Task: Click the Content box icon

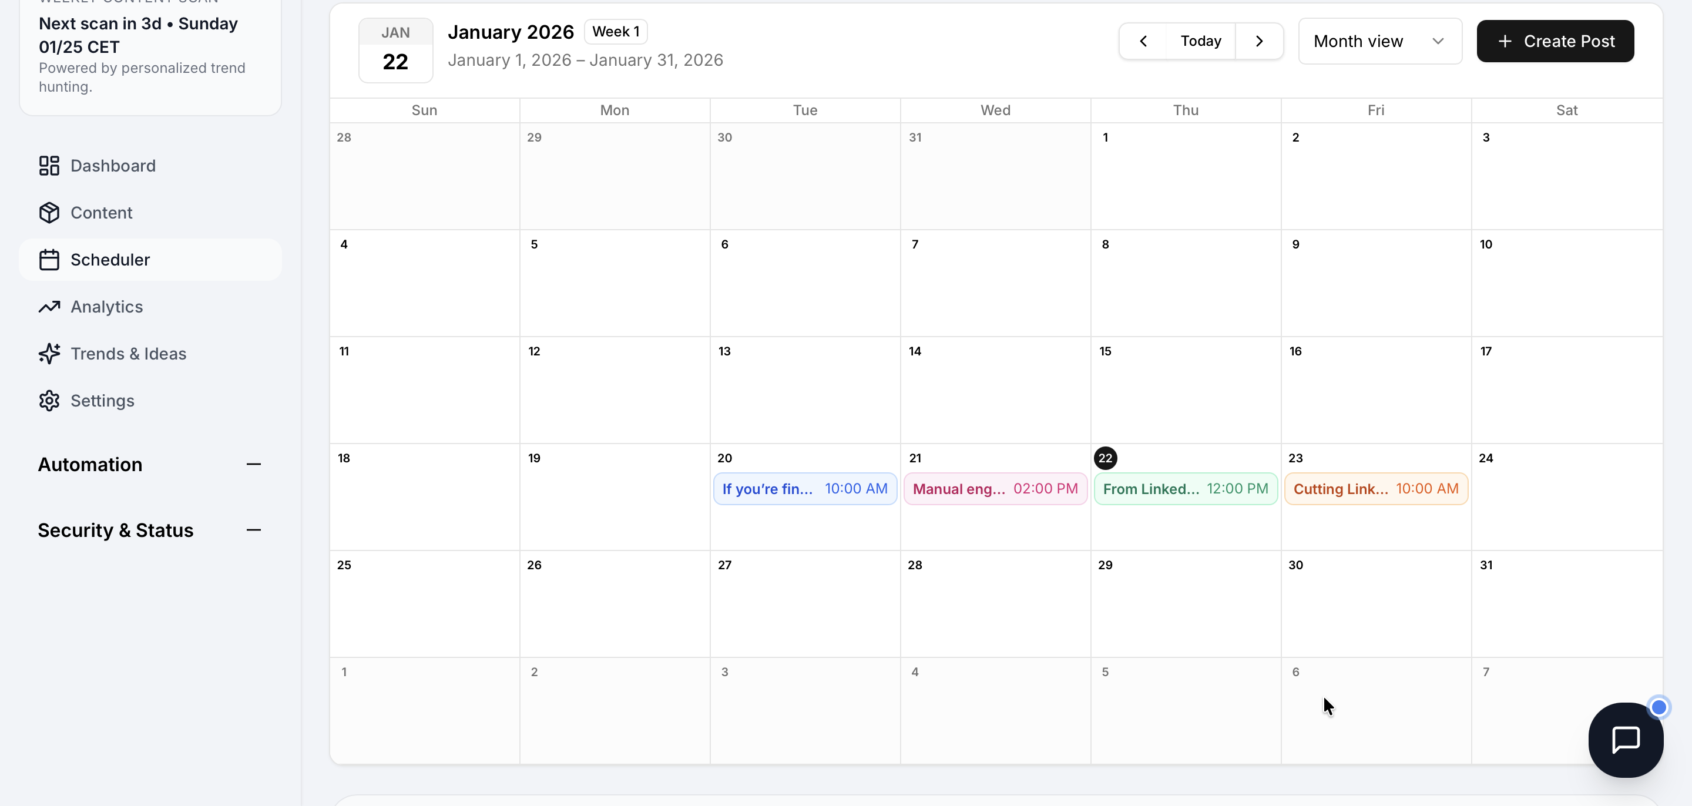Action: [49, 213]
